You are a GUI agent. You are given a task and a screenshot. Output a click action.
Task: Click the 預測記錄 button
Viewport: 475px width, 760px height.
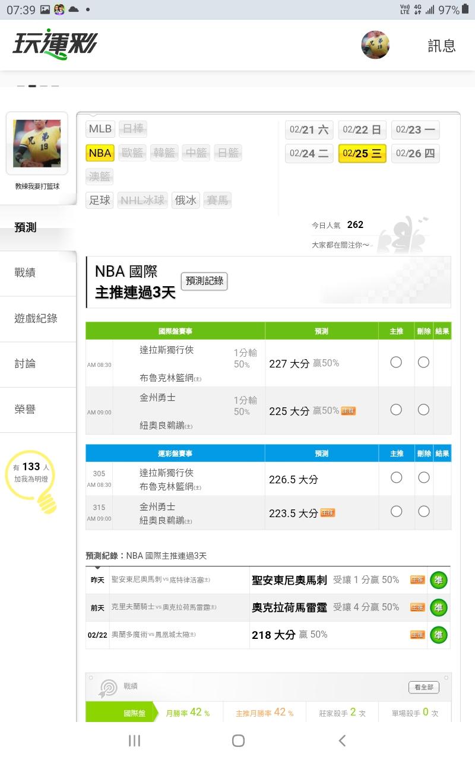204,281
